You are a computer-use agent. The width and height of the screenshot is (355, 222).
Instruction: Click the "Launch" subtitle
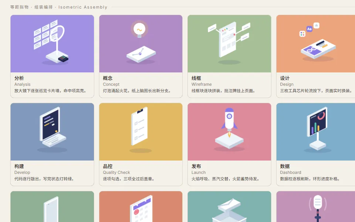tap(199, 172)
